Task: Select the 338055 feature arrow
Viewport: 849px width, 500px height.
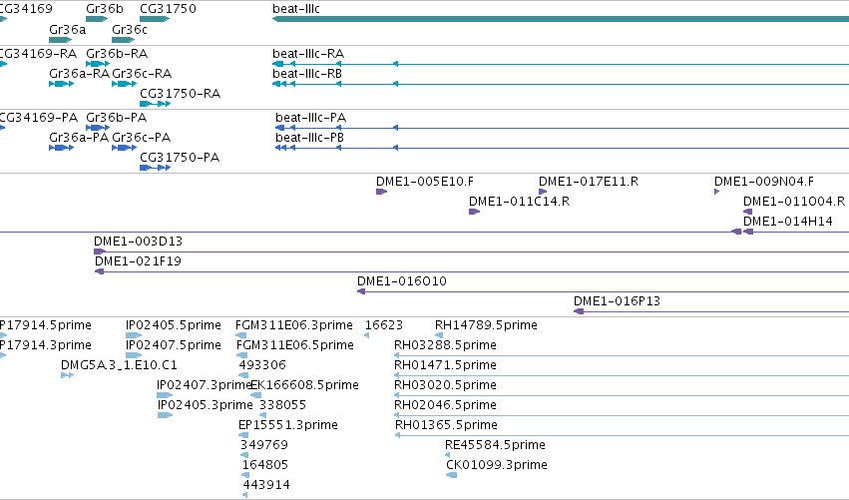Action: (x=262, y=415)
